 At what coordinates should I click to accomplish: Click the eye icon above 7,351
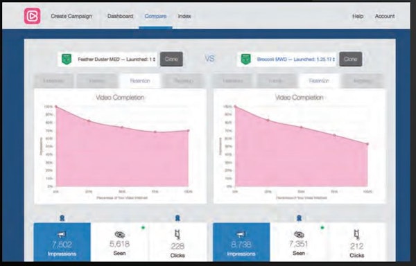(299, 235)
